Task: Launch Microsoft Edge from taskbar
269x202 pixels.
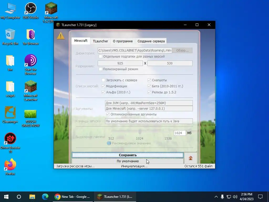Action: pos(45,197)
